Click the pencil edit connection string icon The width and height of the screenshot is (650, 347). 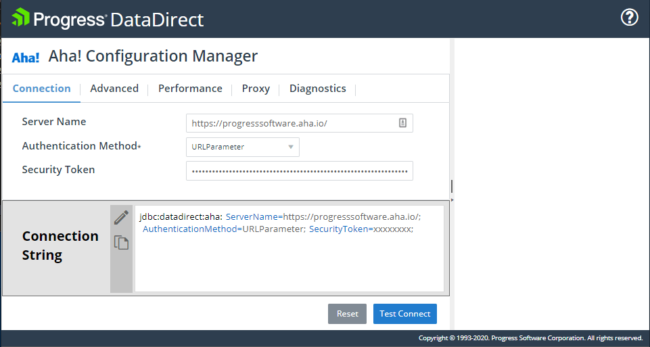pyautogui.click(x=121, y=218)
